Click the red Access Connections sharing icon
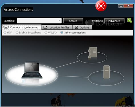135x107 pixels. pyautogui.click(x=101, y=6)
